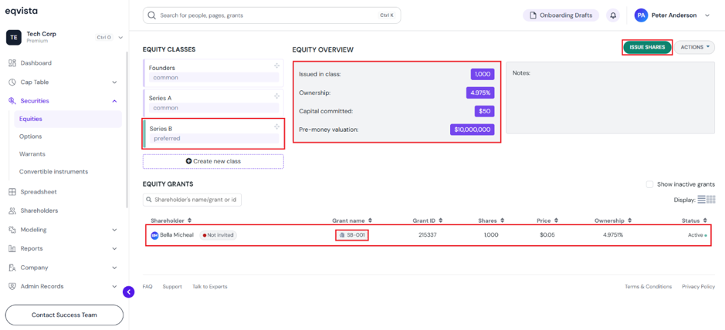Viewport: 725px width, 330px height.
Task: Click magnifier icon in grants search
Action: coord(149,200)
